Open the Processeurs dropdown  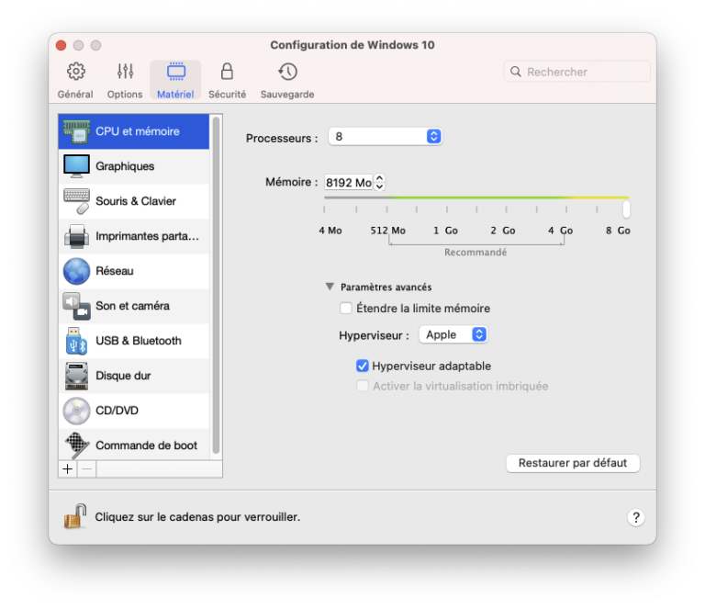386,136
